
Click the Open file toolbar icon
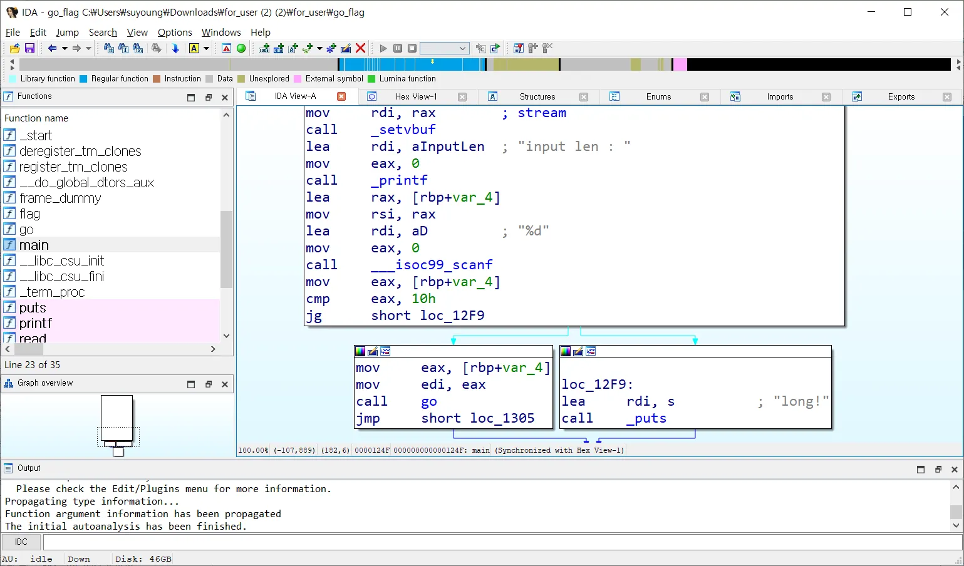point(14,48)
